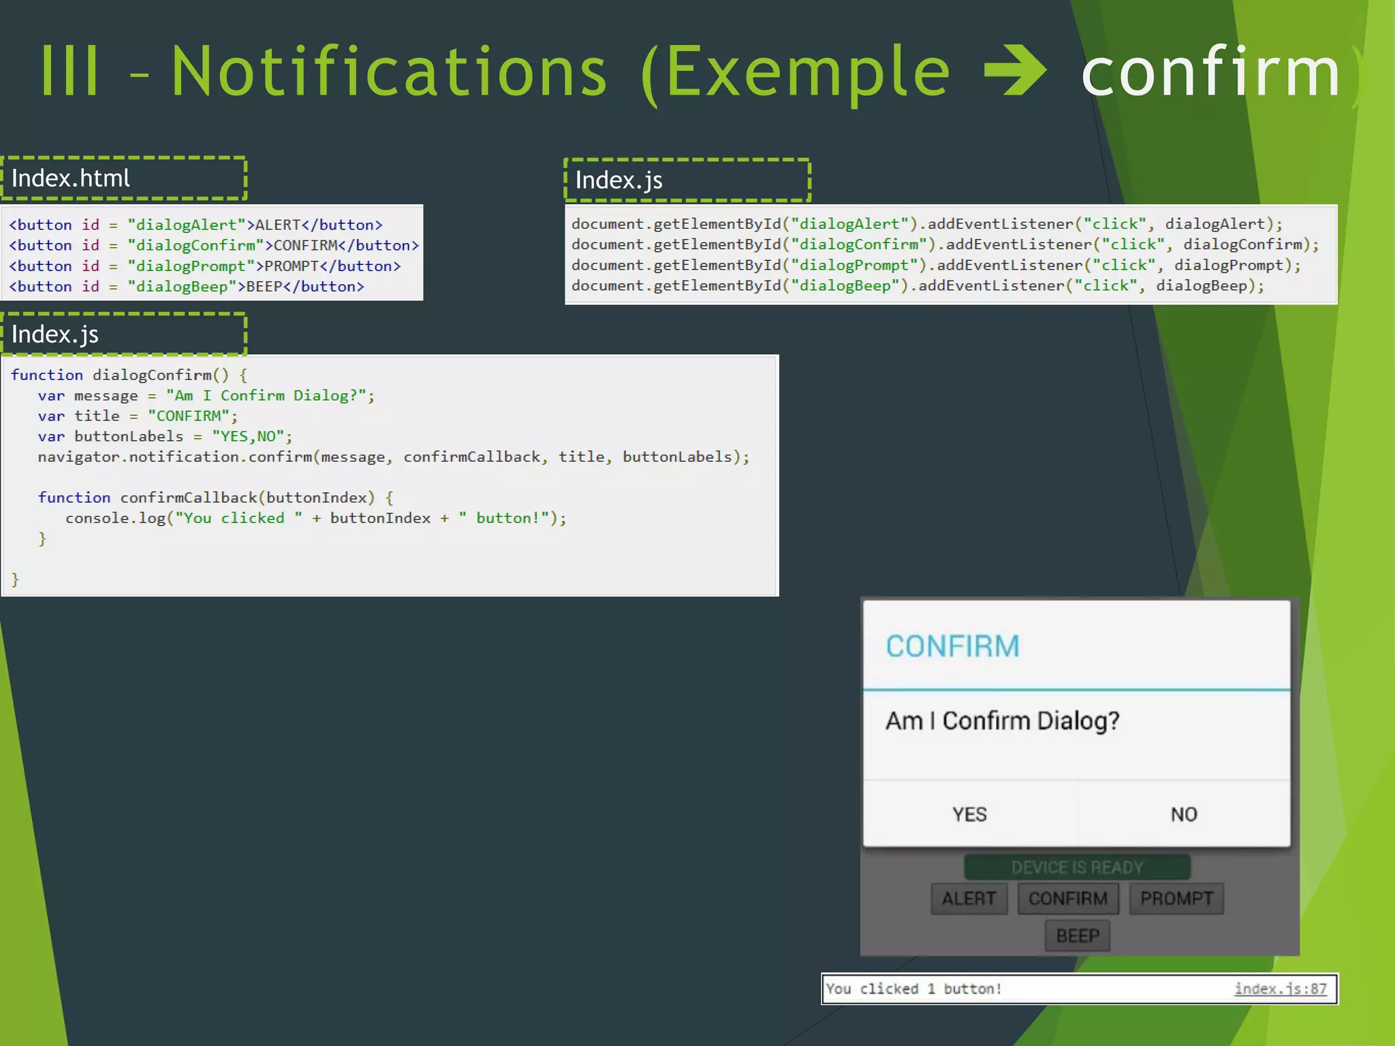Click the CONFIRM title in the dialog
Viewport: 1395px width, 1046px height.
(952, 646)
